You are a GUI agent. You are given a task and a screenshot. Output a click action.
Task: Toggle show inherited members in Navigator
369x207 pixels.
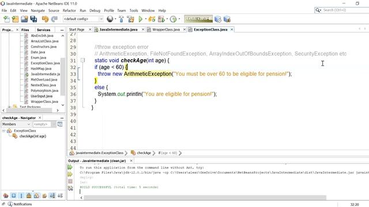6,195
